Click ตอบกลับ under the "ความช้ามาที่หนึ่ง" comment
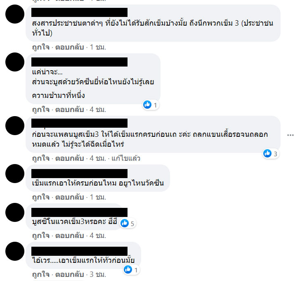The width and height of the screenshot is (300, 281). (x=70, y=110)
